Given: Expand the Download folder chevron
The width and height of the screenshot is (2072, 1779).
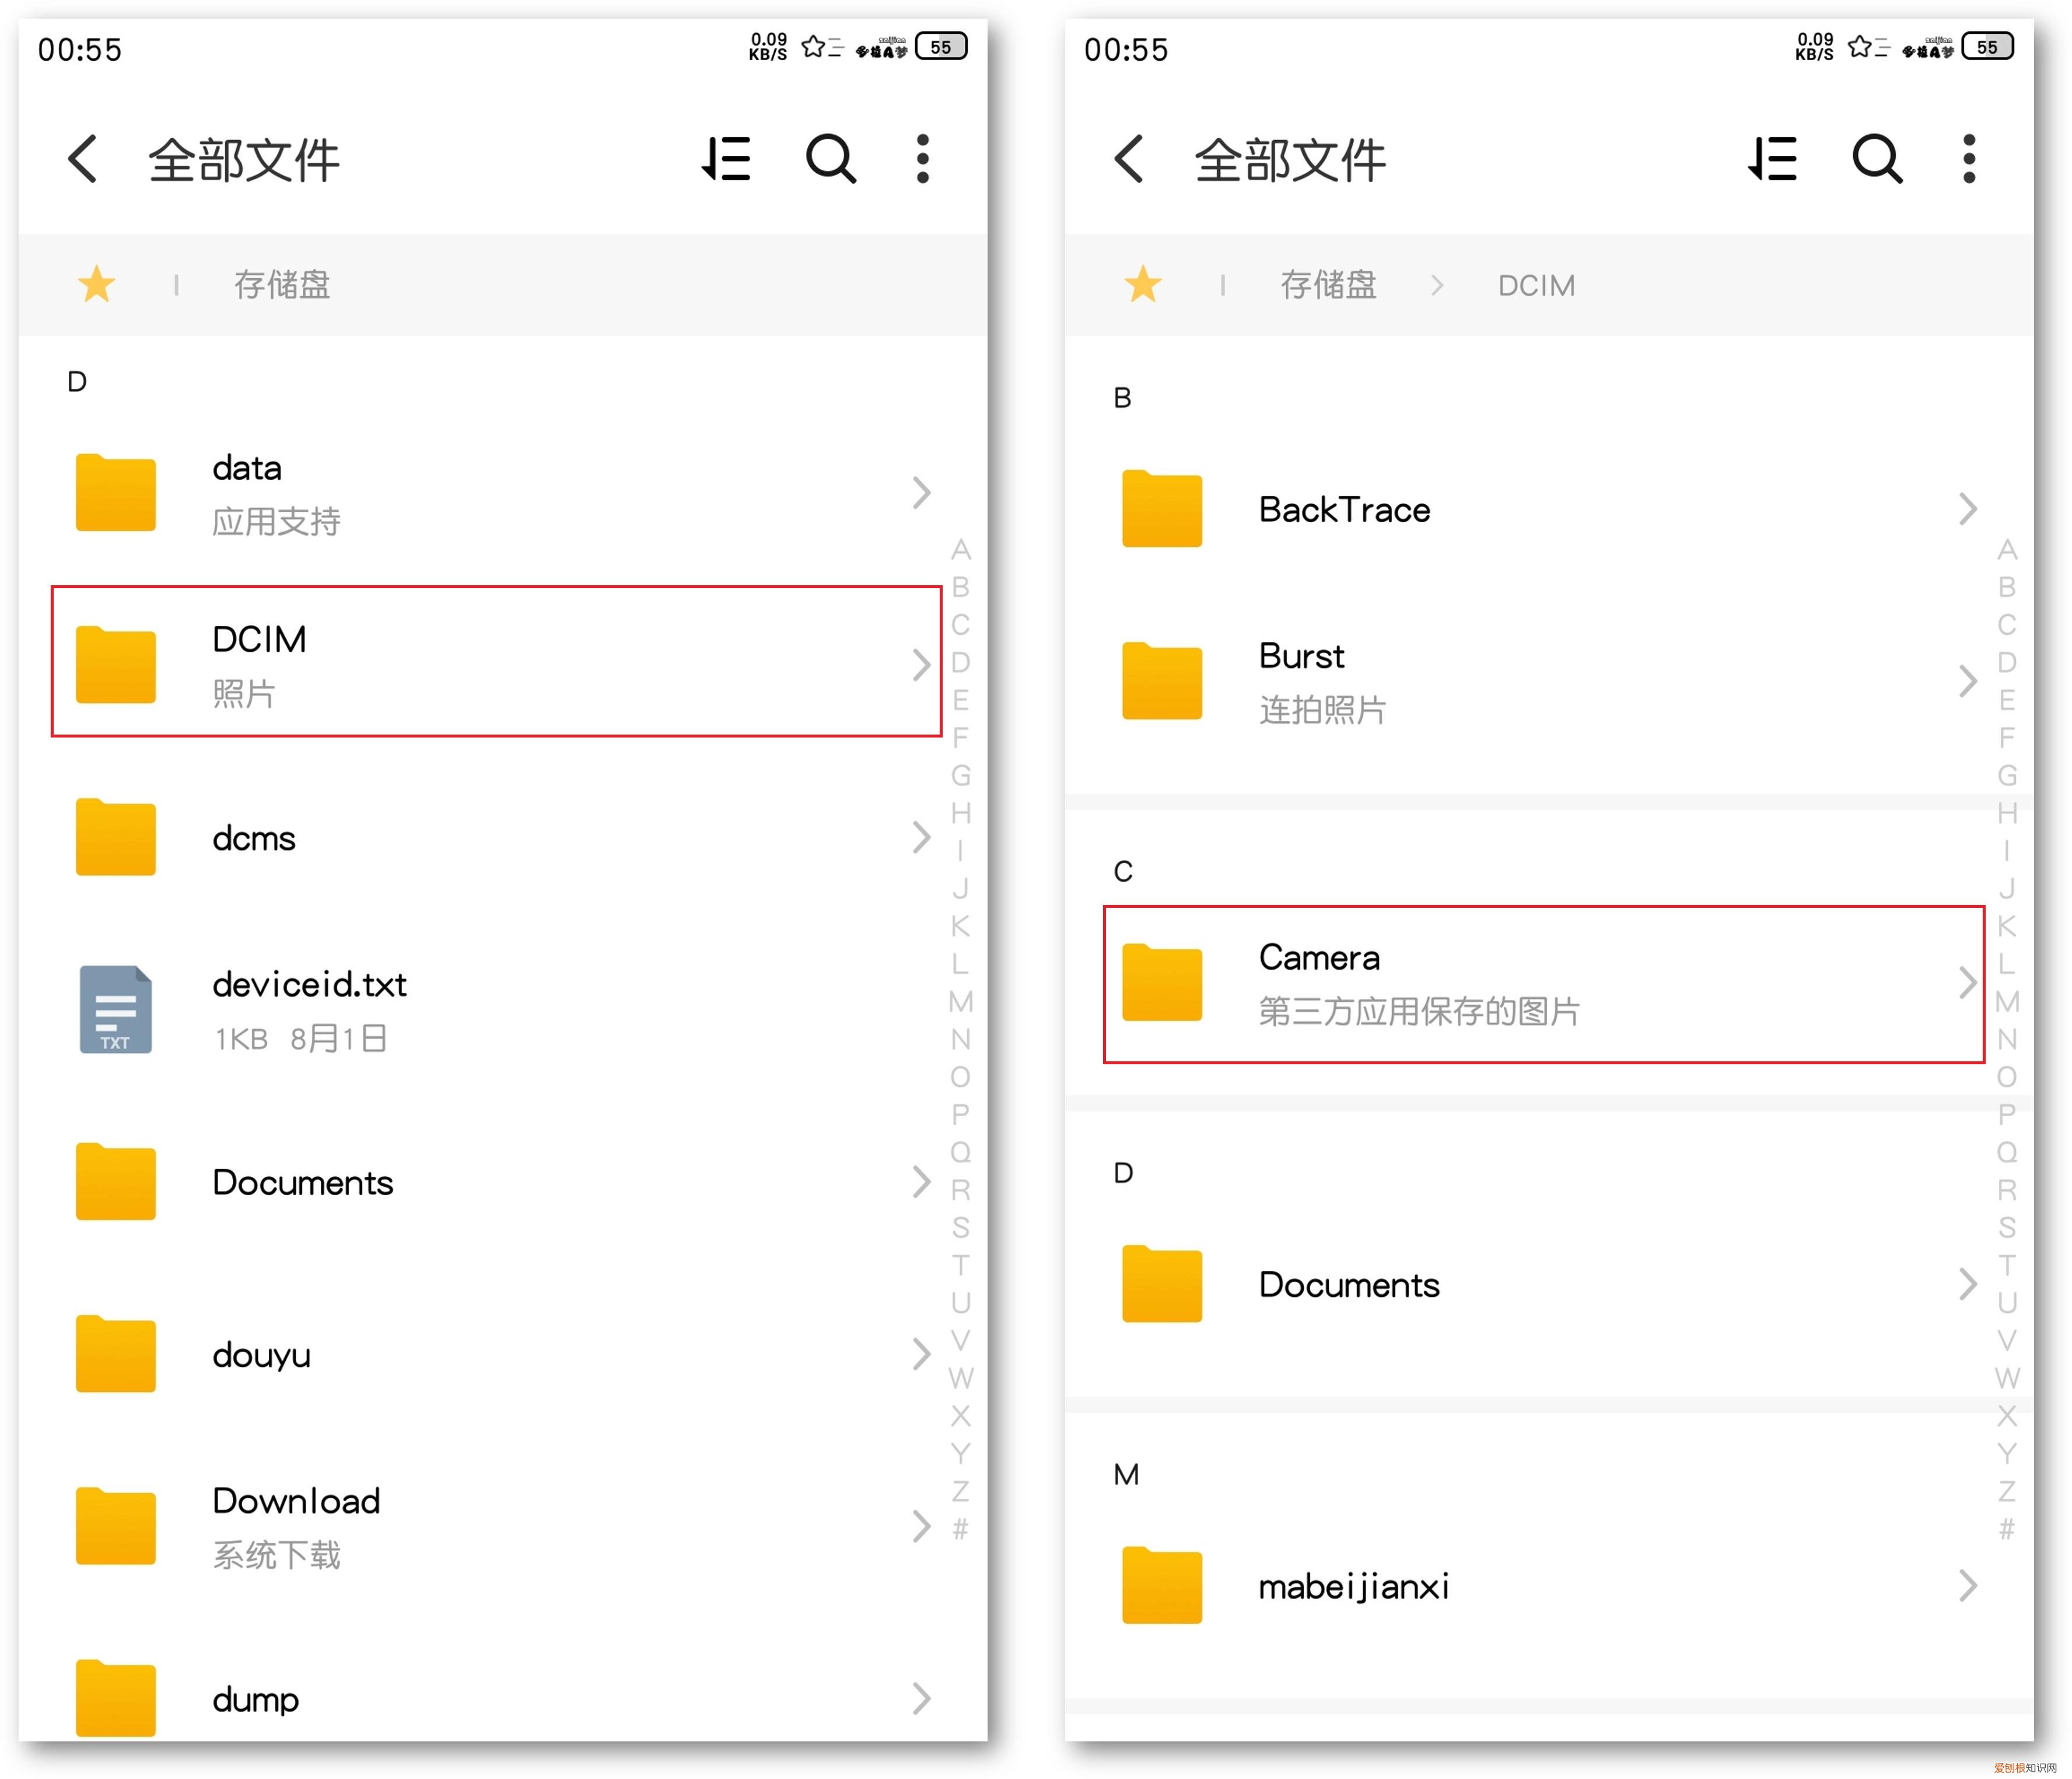Looking at the screenshot, I should coord(921,1526).
